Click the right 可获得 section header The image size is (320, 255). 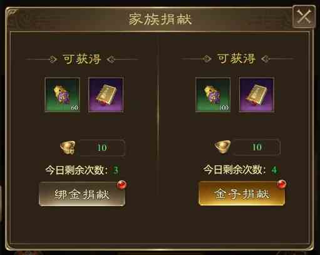pyautogui.click(x=237, y=58)
